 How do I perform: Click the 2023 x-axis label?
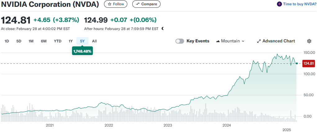(168, 125)
